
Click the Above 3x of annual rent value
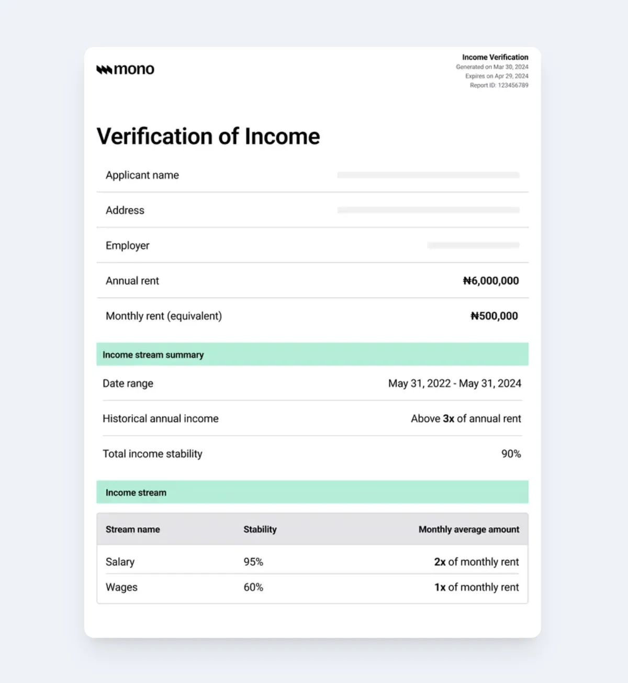click(466, 418)
